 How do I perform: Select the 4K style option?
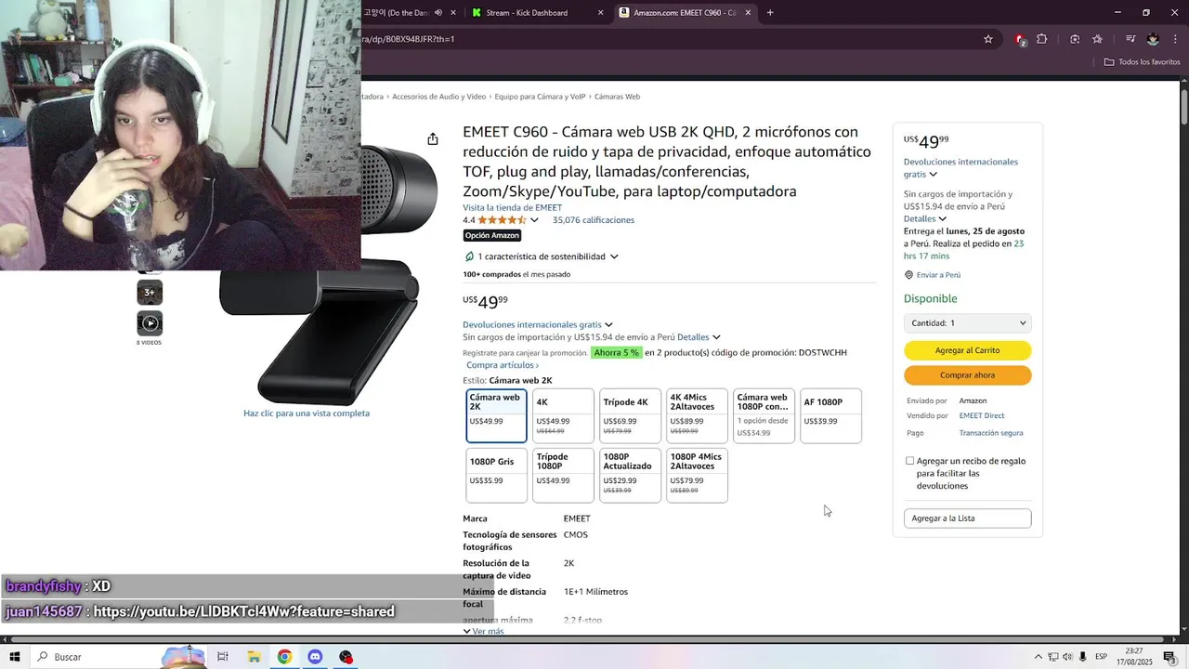(563, 415)
